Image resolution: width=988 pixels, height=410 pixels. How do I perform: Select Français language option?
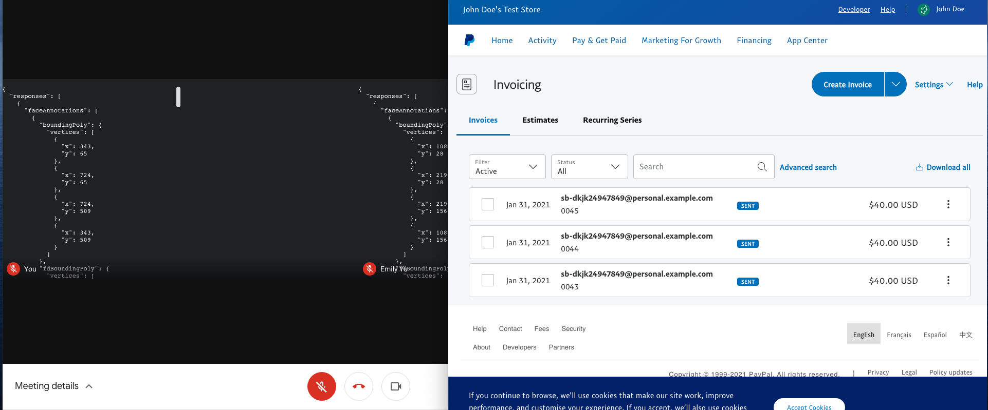tap(899, 335)
